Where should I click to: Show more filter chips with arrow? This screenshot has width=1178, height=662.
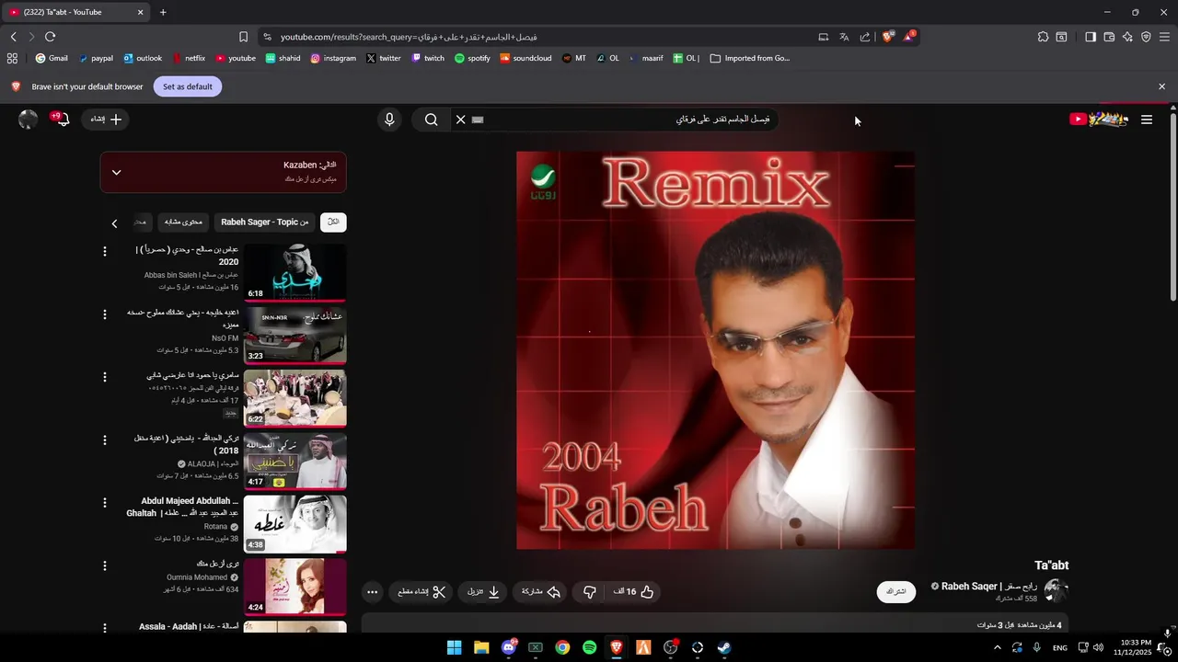coord(114,223)
